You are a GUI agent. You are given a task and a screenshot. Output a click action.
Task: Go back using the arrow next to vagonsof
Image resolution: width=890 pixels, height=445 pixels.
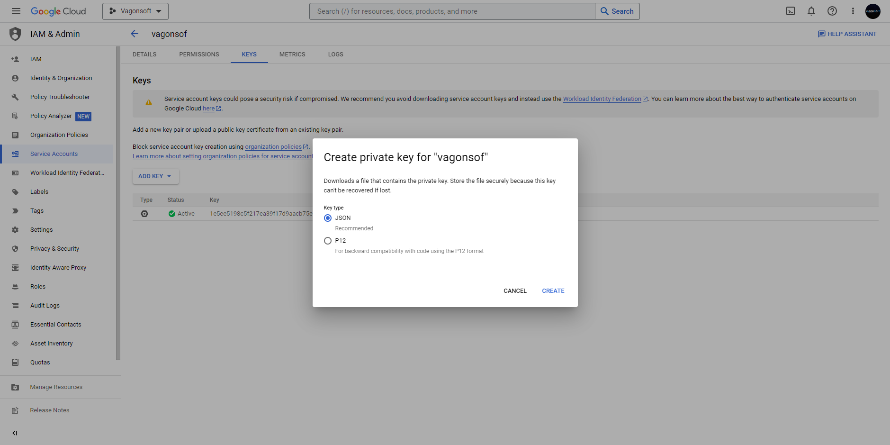135,34
